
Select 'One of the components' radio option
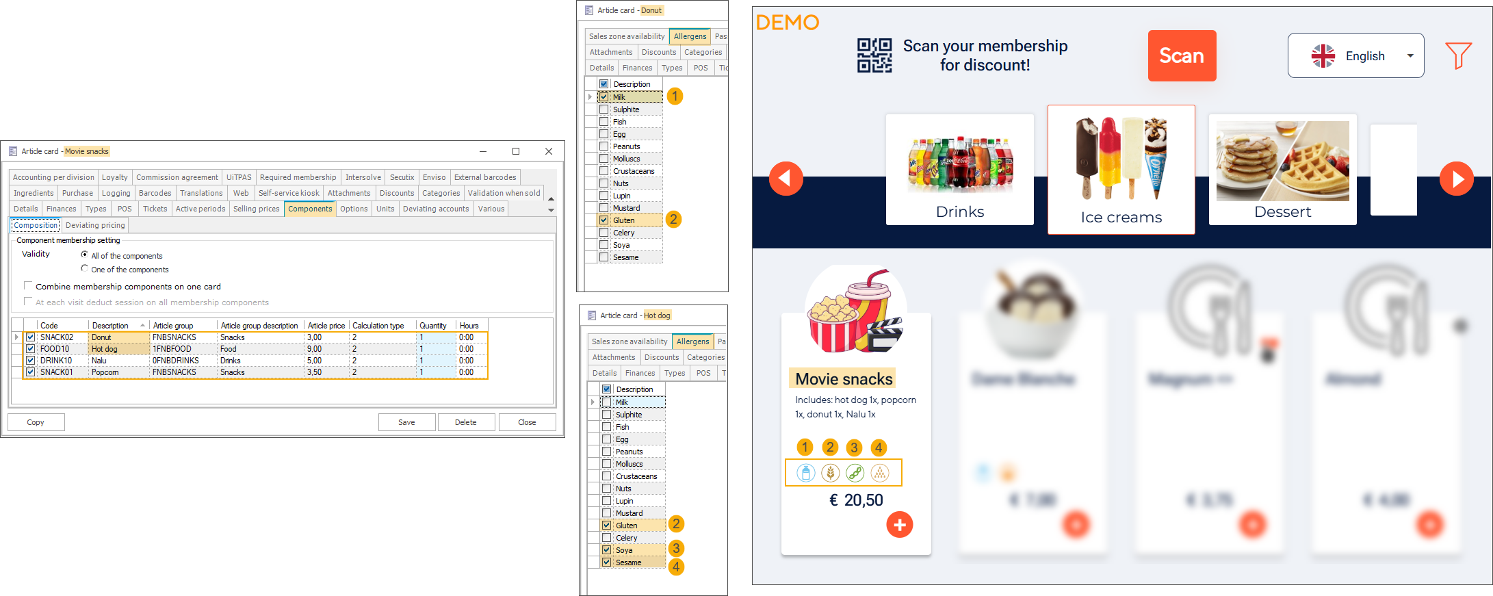click(85, 269)
